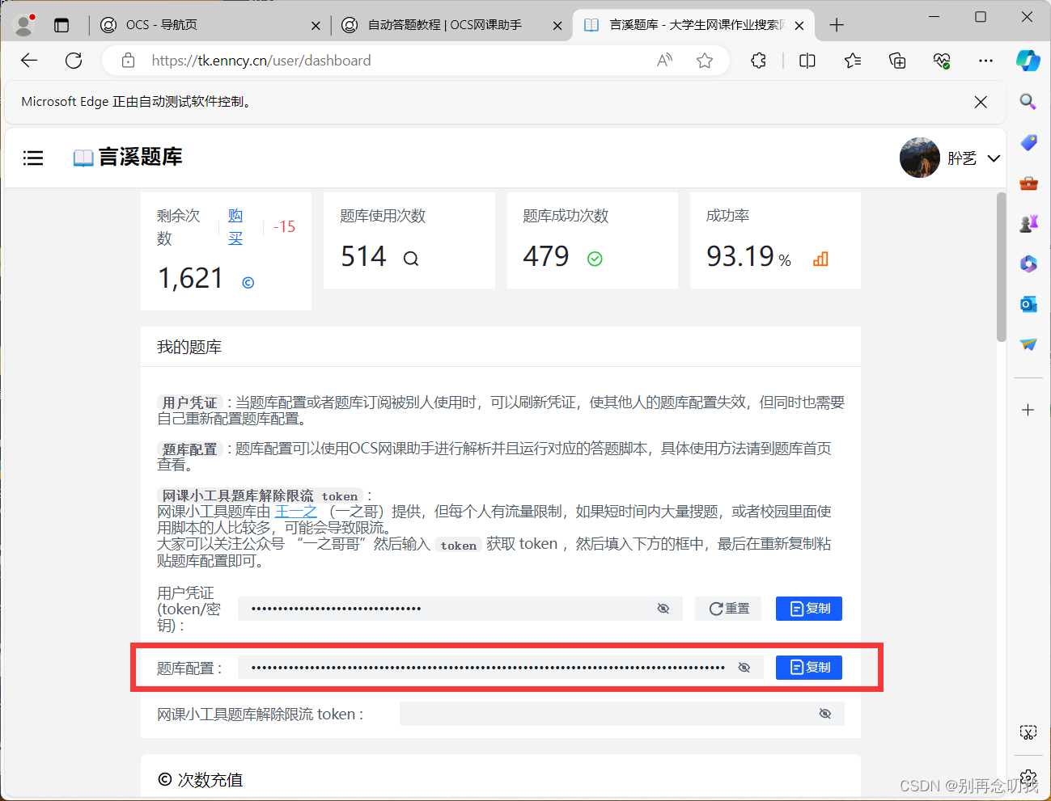Image resolution: width=1051 pixels, height=801 pixels.
Task: Open the sidebar Games chess icon
Action: (x=1028, y=224)
